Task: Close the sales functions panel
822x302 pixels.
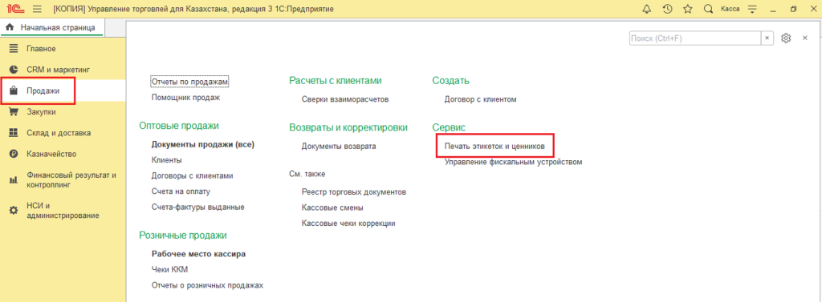Action: (804, 38)
